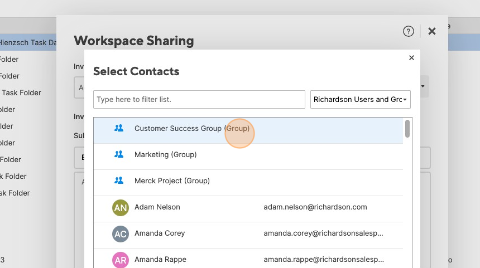Select the Marketing (Group) contact
Viewport: 480px width, 268px height.
point(166,155)
